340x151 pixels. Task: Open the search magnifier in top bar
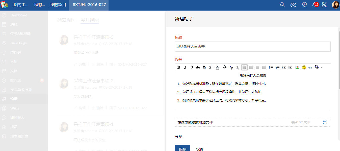pos(282,5)
